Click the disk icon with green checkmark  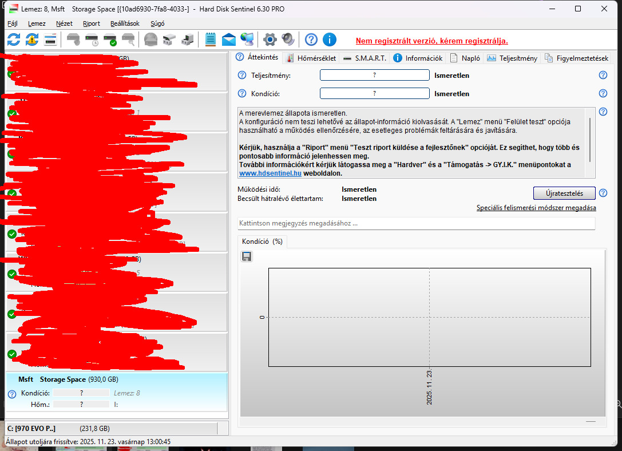tap(110, 39)
